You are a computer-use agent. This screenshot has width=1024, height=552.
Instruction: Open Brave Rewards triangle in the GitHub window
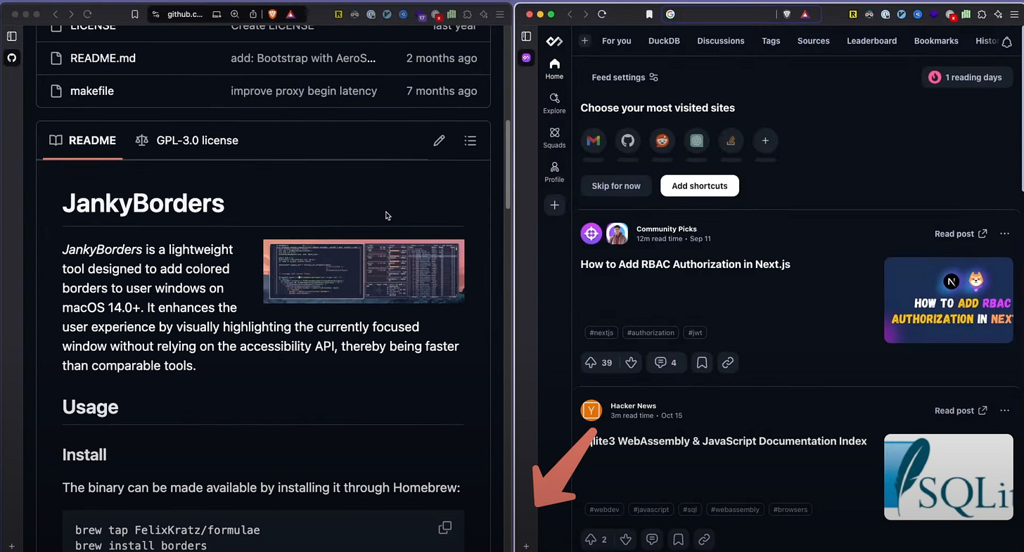290,14
